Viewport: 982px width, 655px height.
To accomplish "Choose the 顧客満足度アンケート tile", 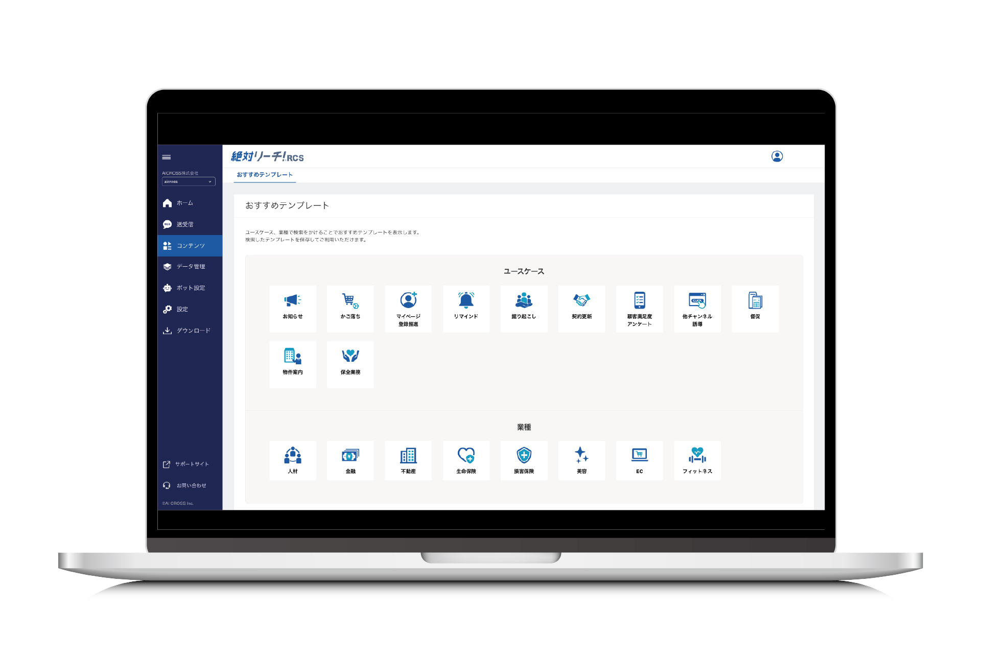I will click(639, 308).
